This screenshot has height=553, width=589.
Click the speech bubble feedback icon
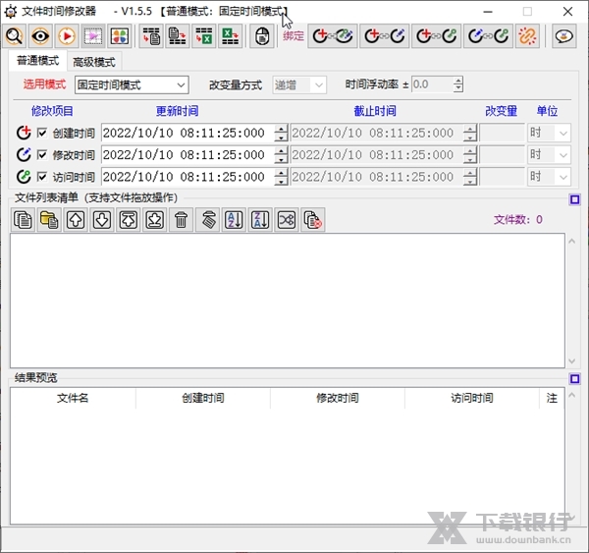pyautogui.click(x=564, y=36)
